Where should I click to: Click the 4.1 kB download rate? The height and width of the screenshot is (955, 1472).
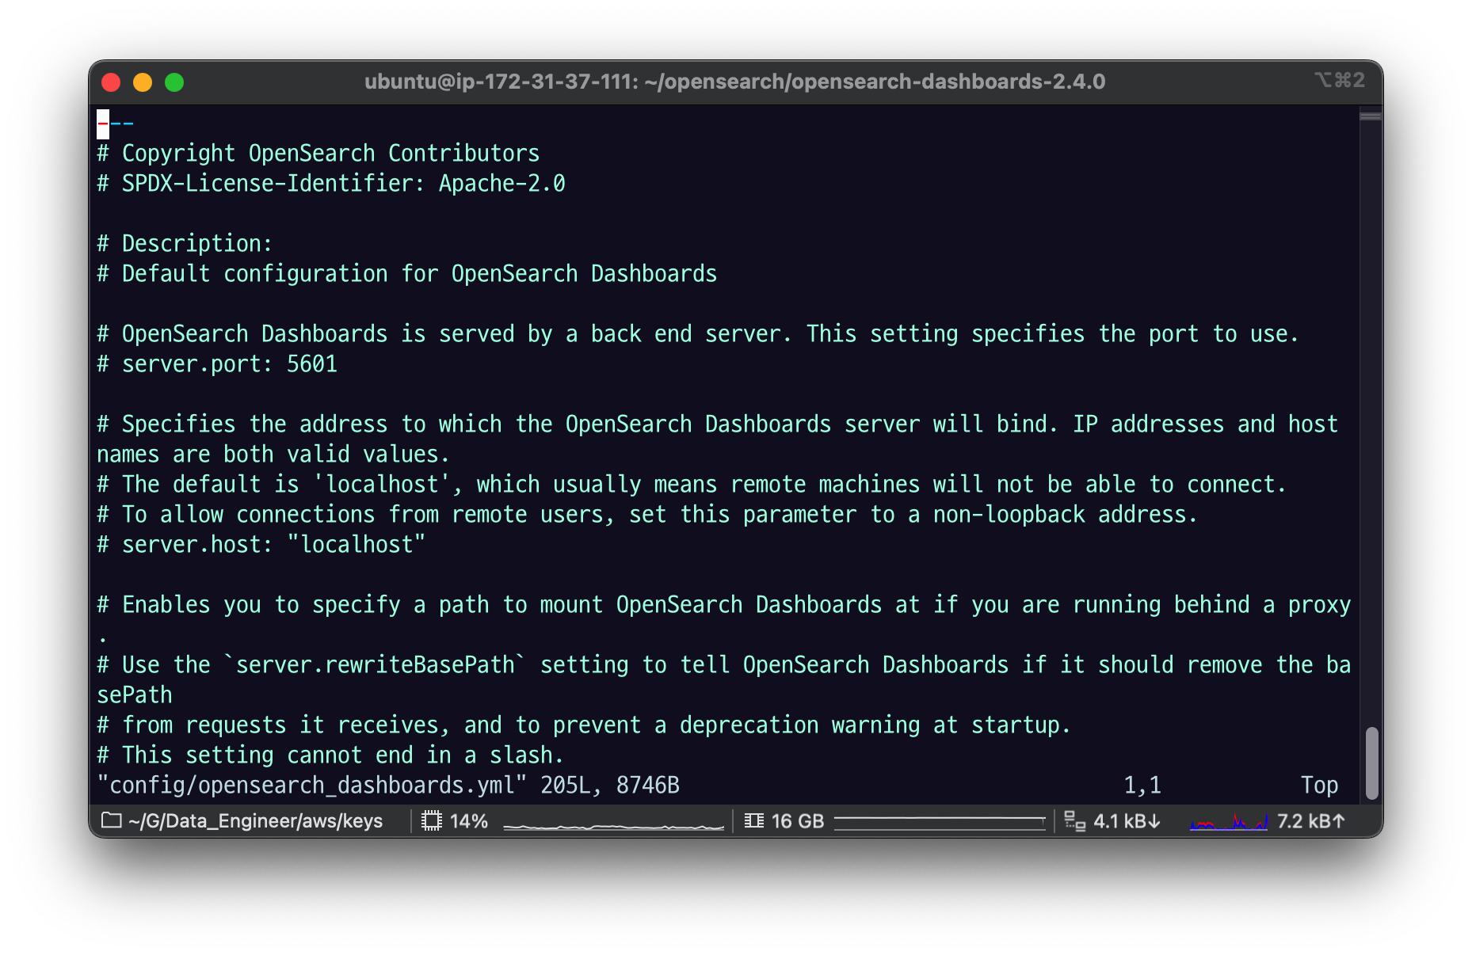(x=1127, y=821)
